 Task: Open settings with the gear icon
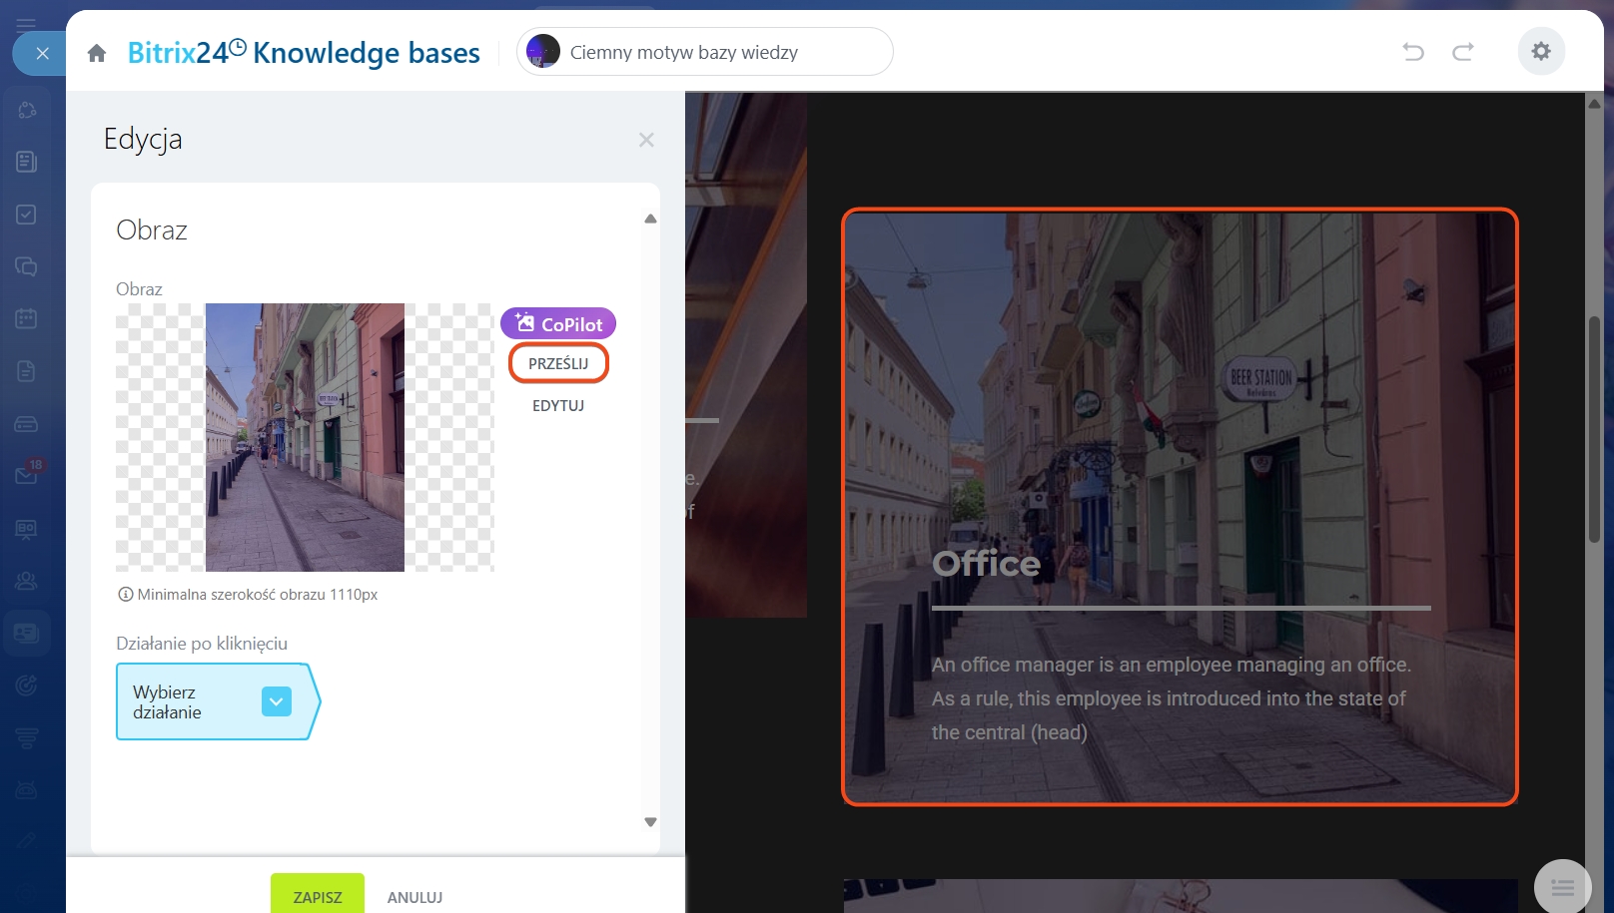click(1541, 51)
